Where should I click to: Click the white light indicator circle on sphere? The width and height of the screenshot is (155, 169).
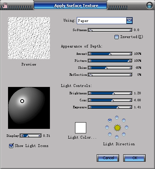pyautogui.click(x=22, y=101)
